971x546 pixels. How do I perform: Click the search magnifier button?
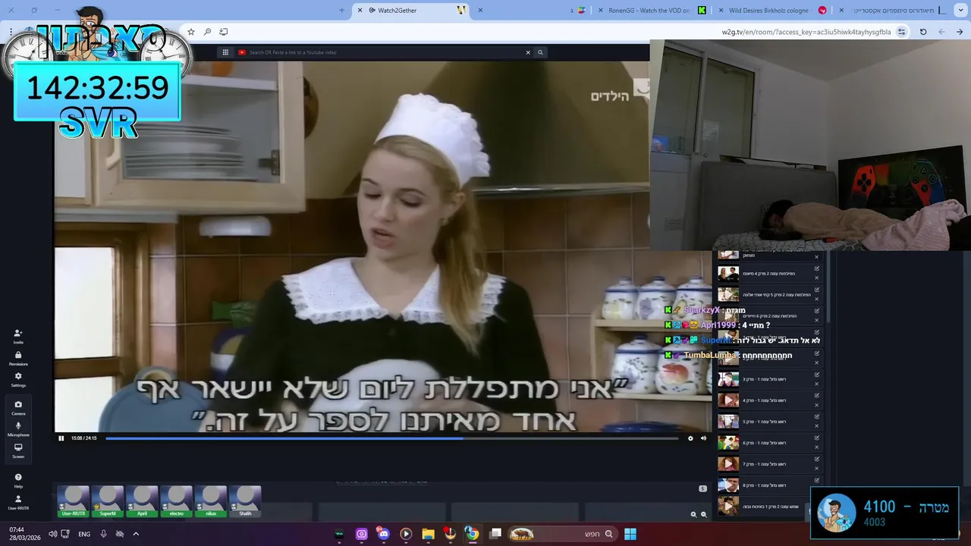point(540,52)
